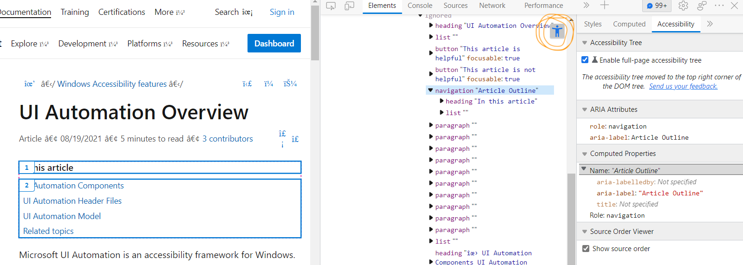This screenshot has height=265, width=743.
Task: Open the More menu in header
Action: coord(169,12)
